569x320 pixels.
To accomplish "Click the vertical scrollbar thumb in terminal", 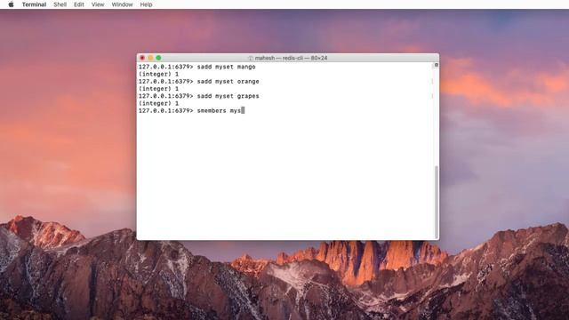I will point(437,202).
